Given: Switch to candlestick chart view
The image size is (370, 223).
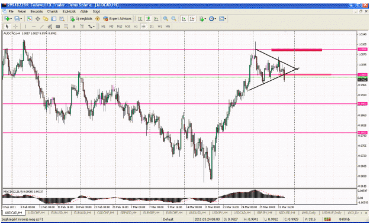Looking at the screenshot, I should 148,19.
